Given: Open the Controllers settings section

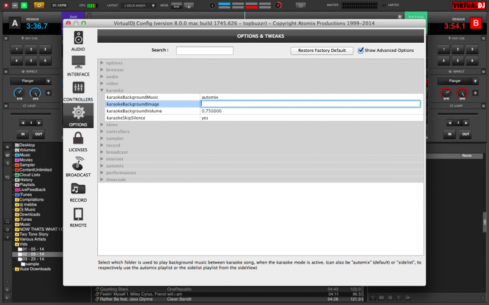Looking at the screenshot, I should (x=78, y=91).
